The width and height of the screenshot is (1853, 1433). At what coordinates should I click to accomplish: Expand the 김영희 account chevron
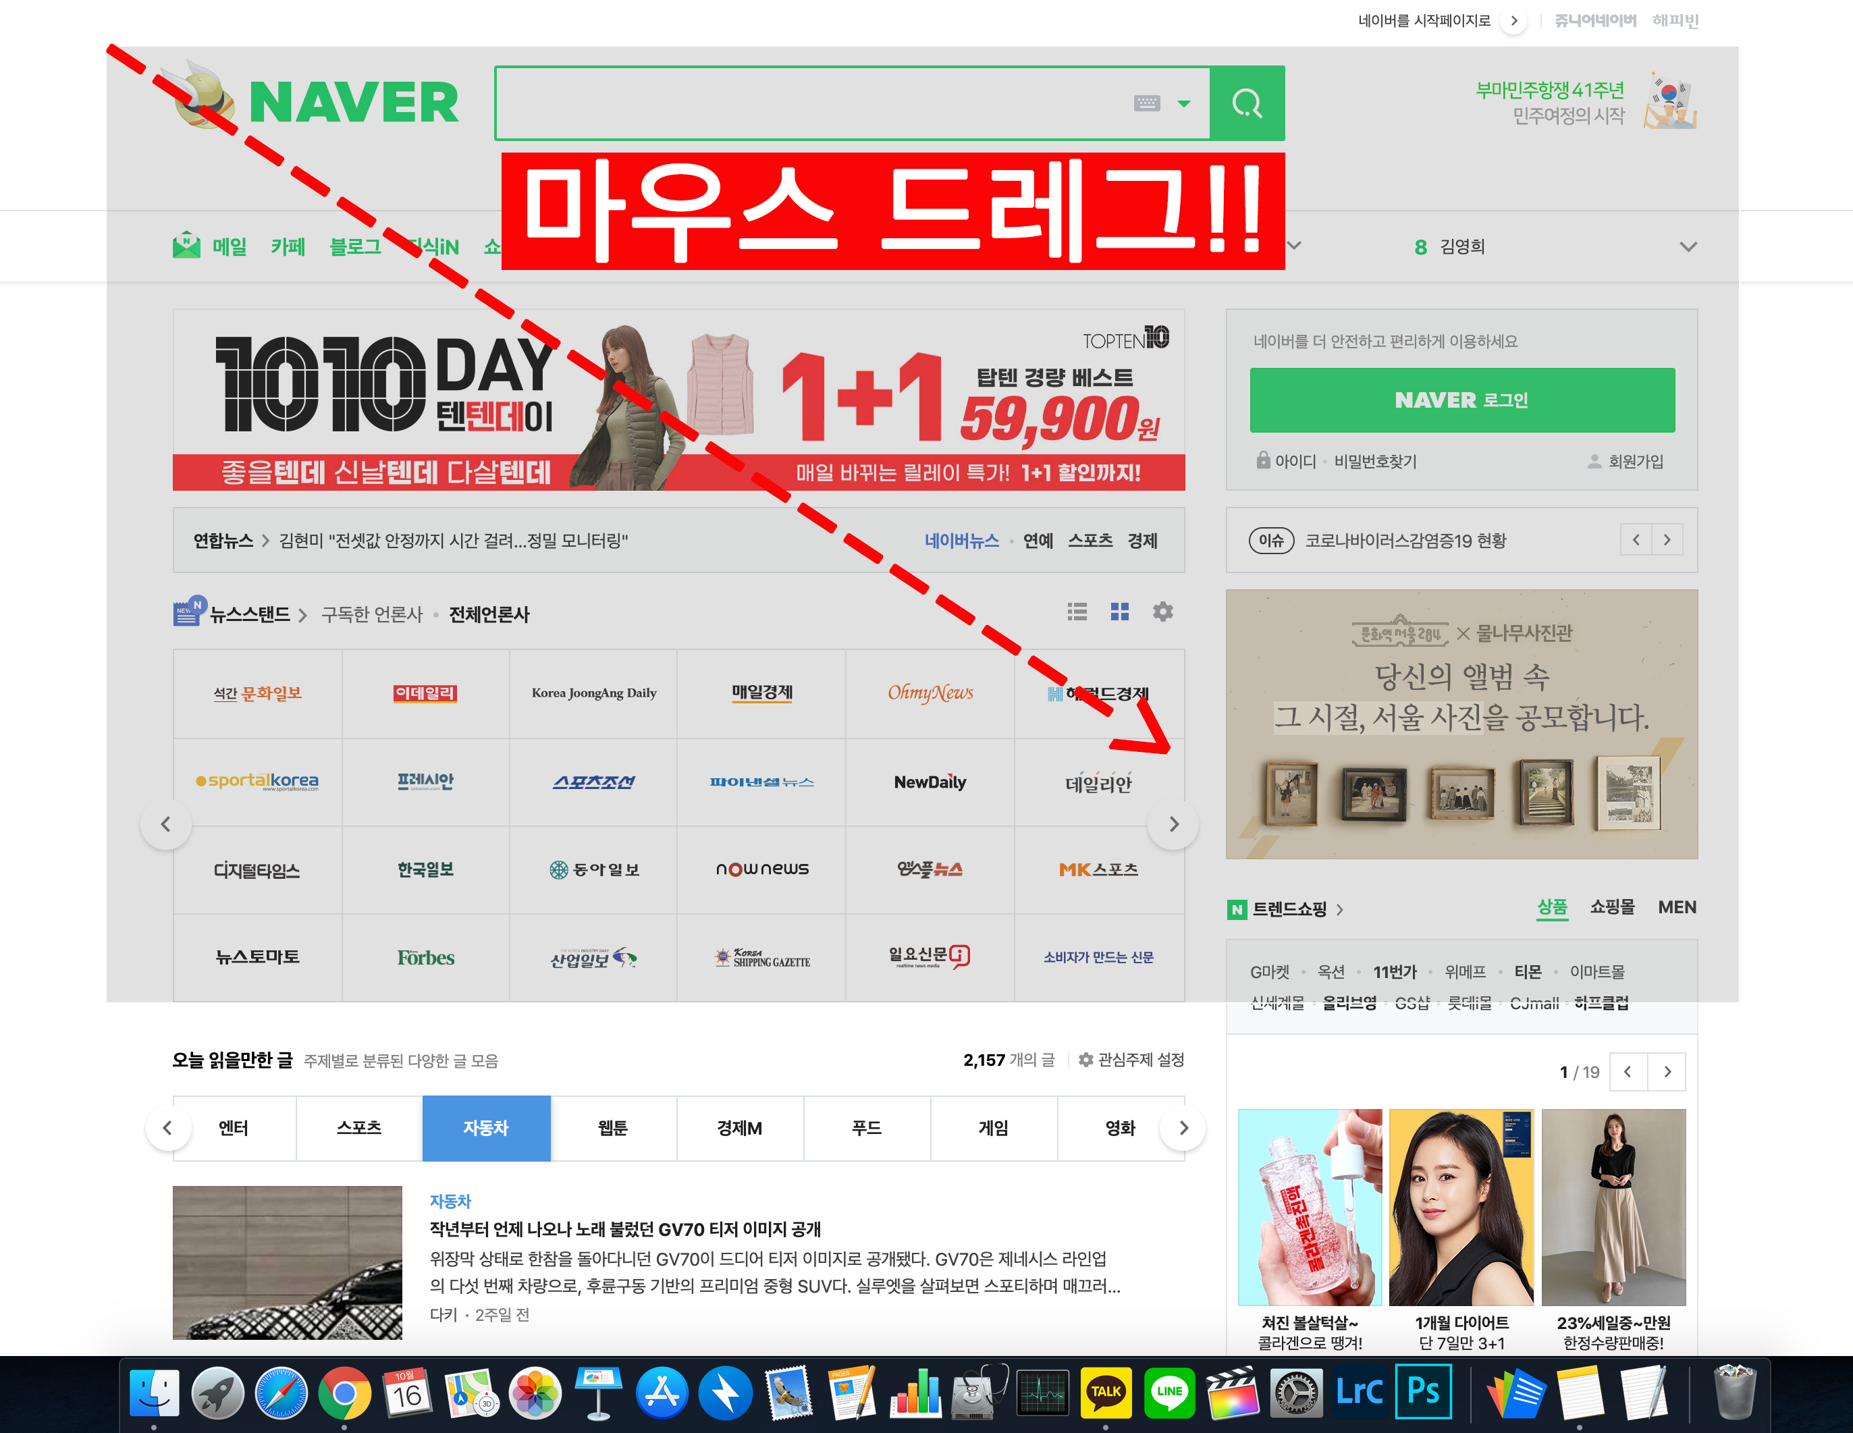[x=1688, y=247]
